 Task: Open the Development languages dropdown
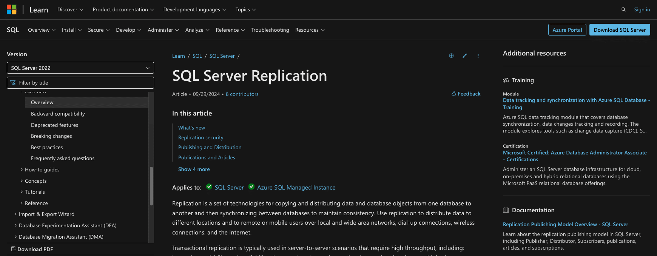[x=194, y=9]
